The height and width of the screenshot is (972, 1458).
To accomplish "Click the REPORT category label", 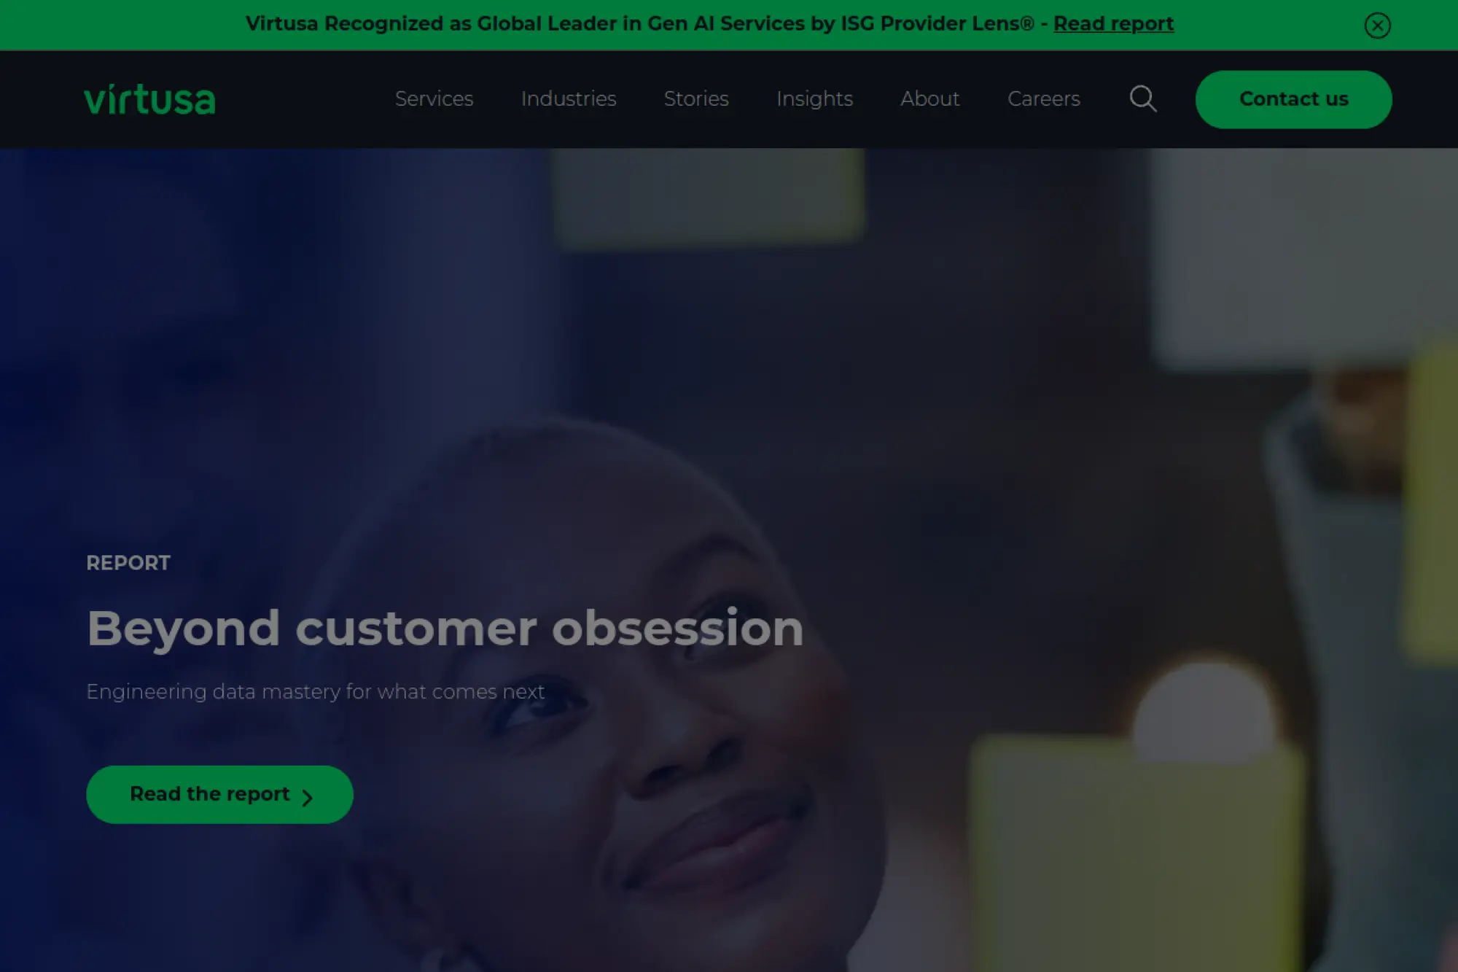I will pos(128,563).
